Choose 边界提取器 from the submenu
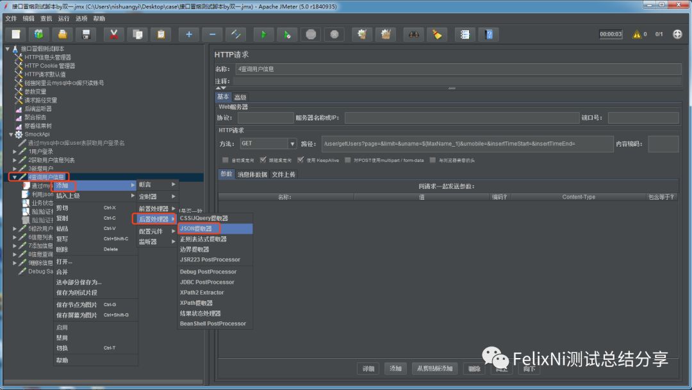This screenshot has height=390, width=692. point(215,249)
